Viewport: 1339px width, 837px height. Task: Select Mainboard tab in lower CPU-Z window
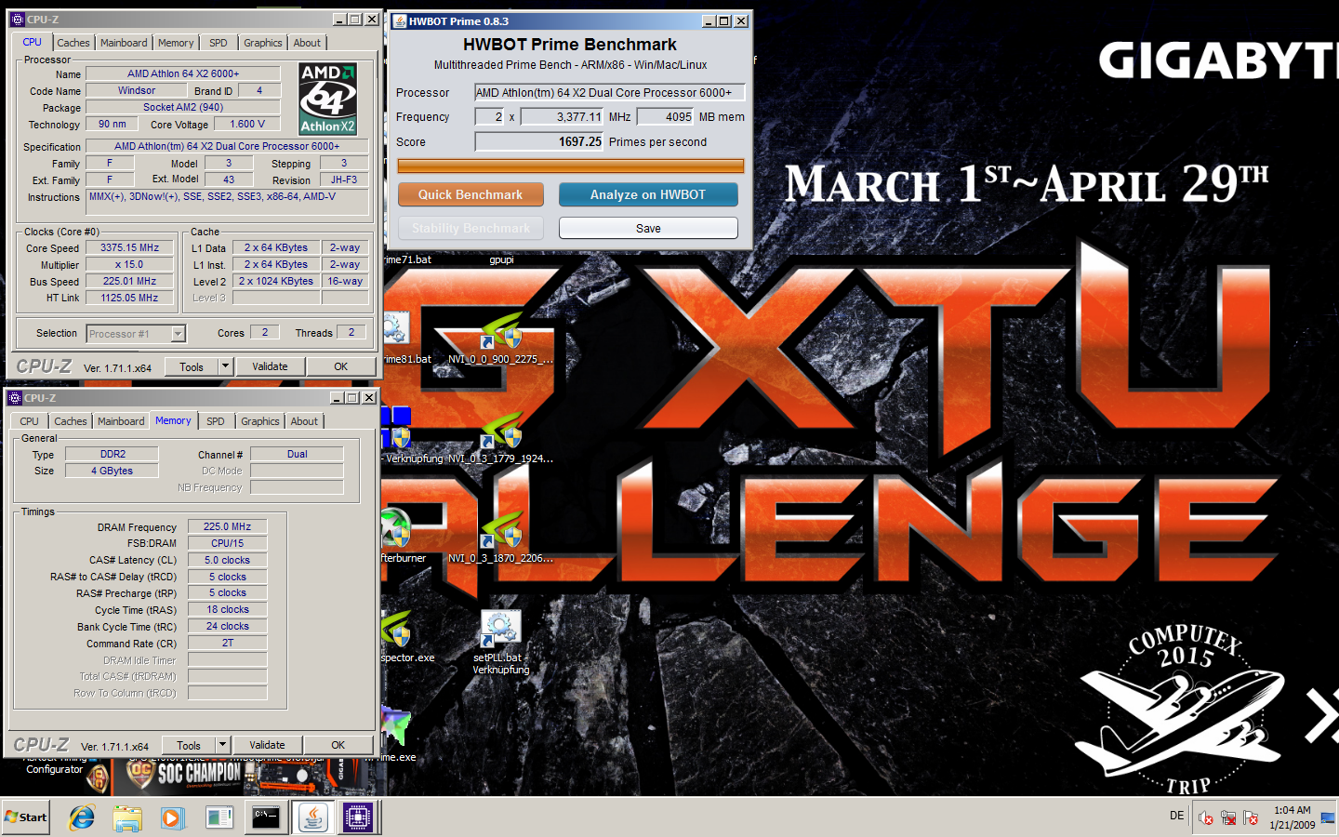(x=121, y=421)
